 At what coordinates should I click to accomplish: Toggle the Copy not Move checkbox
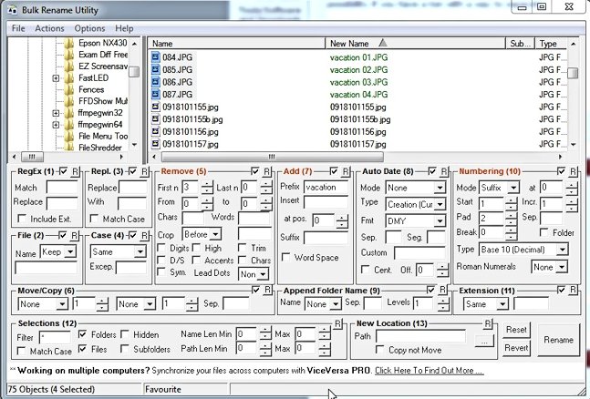pyautogui.click(x=378, y=350)
